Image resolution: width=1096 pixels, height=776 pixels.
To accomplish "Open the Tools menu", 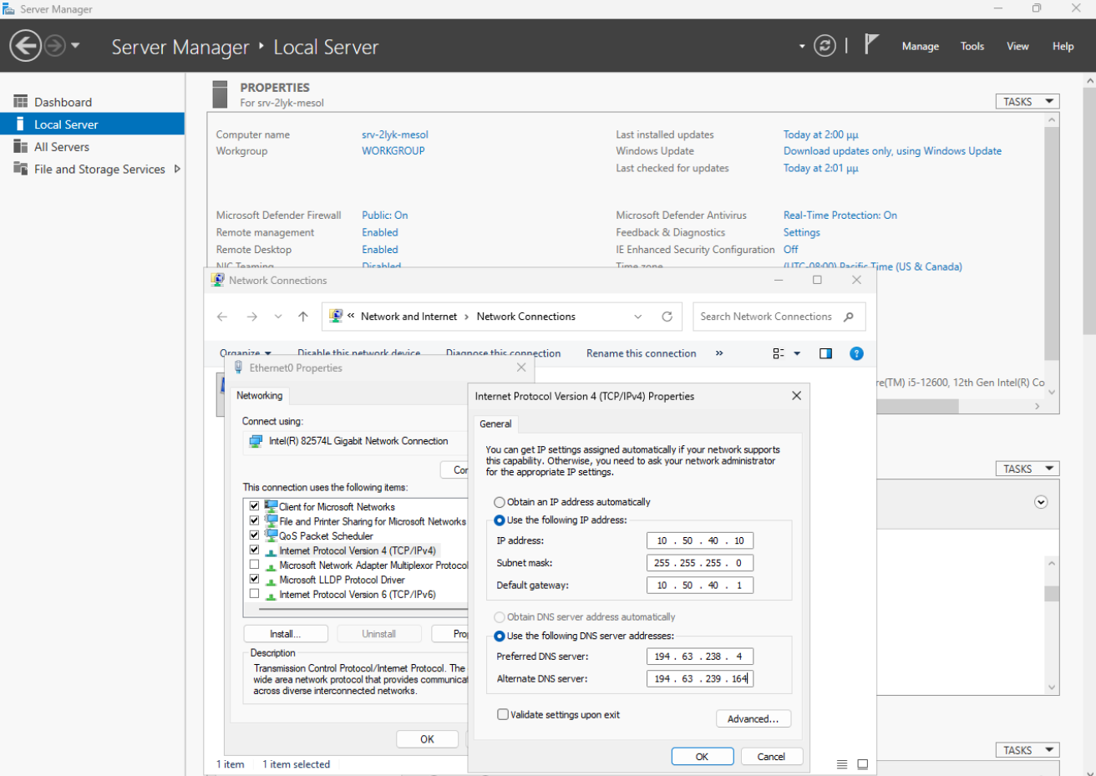I will [972, 46].
